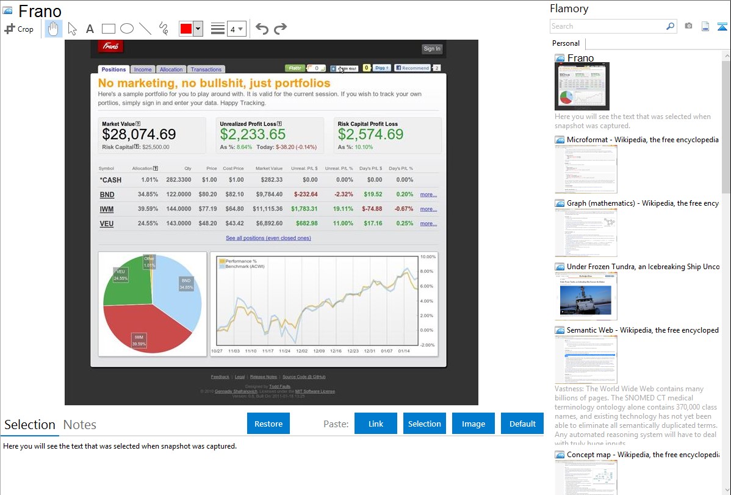Image resolution: width=731 pixels, height=495 pixels.
Task: Click the Microformat snapshot icon
Action: [560, 140]
